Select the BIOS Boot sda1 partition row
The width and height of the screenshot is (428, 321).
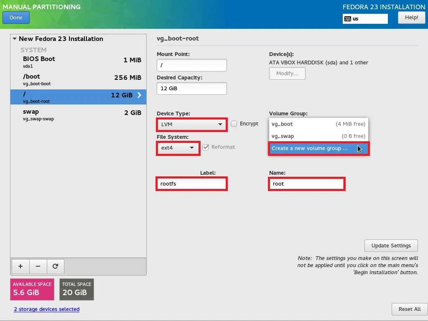78,62
